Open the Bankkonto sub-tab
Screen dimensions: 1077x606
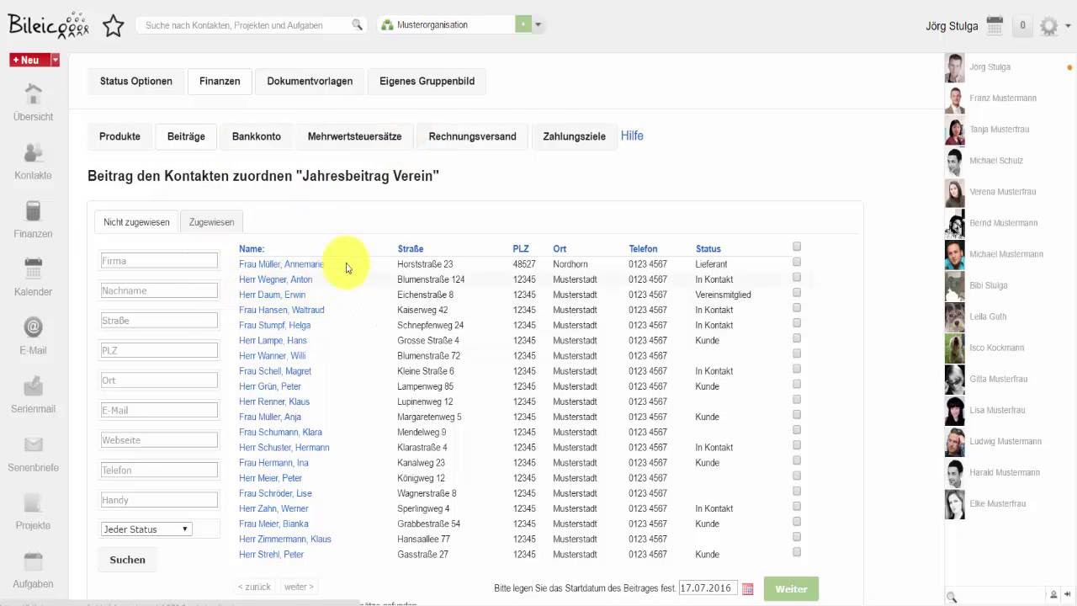tap(257, 136)
